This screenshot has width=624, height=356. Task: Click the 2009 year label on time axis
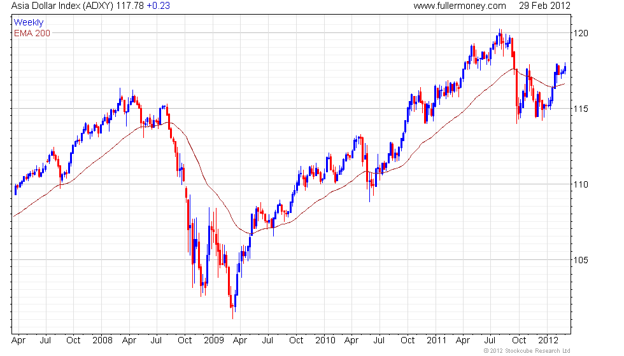214,341
